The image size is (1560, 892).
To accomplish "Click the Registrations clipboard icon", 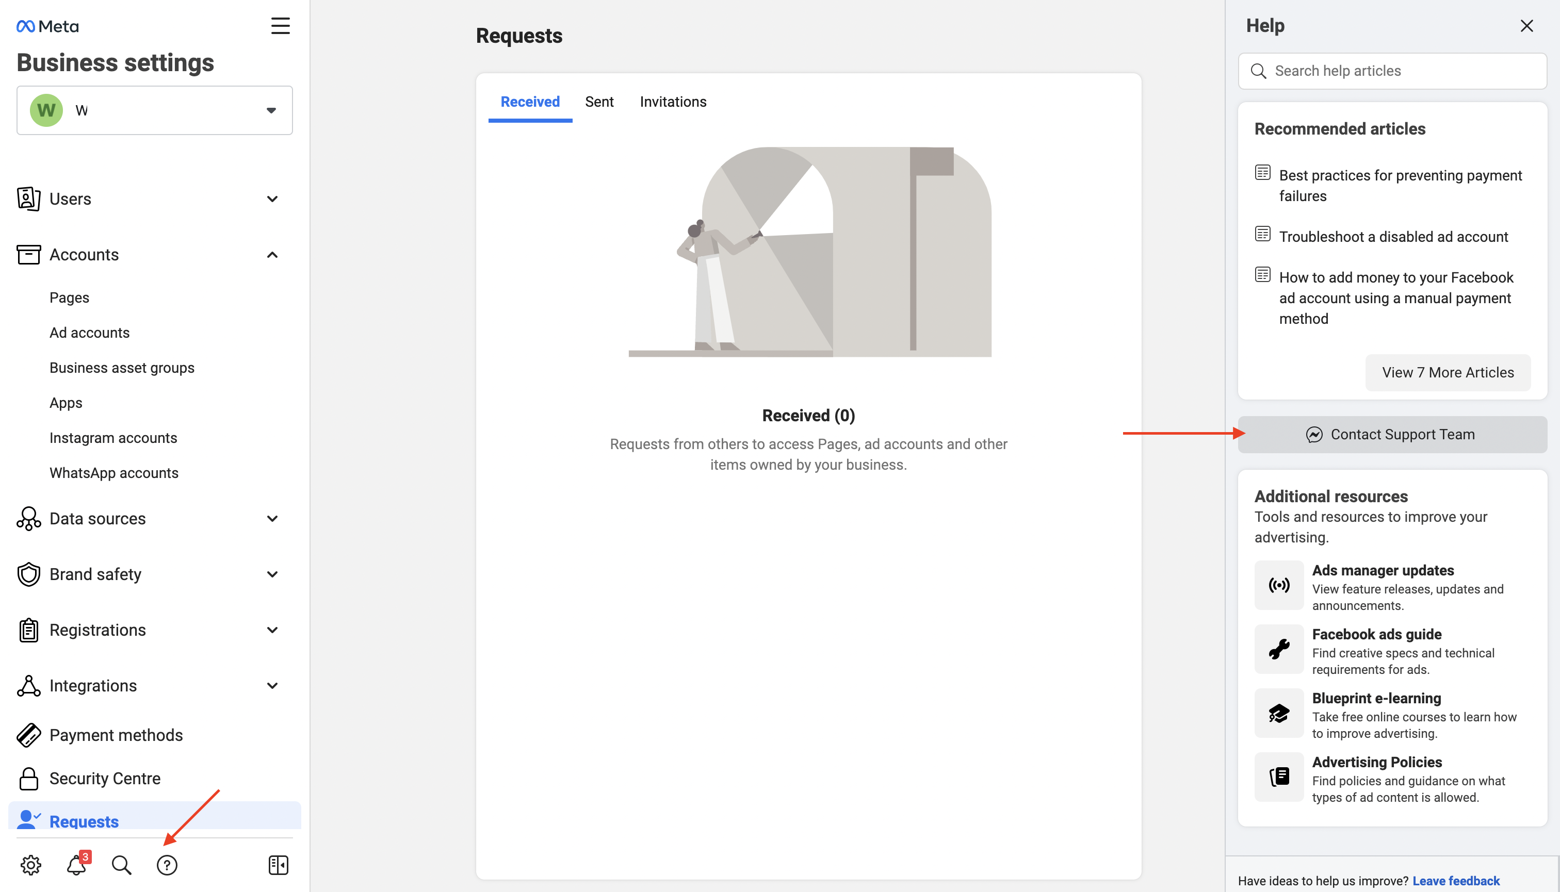I will click(29, 631).
